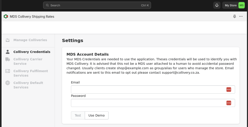Click the globe icon for Default Services

(x=8, y=83)
